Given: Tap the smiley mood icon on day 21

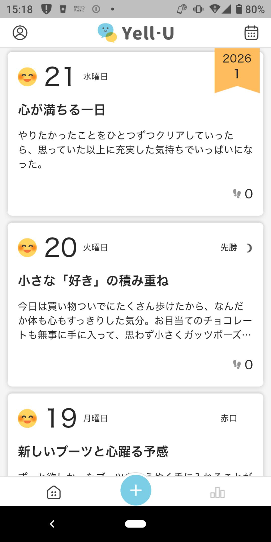Looking at the screenshot, I should [27, 77].
